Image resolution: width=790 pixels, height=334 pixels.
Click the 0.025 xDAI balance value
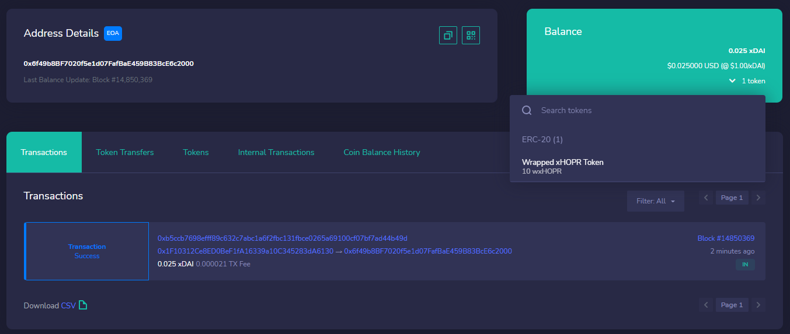[747, 51]
